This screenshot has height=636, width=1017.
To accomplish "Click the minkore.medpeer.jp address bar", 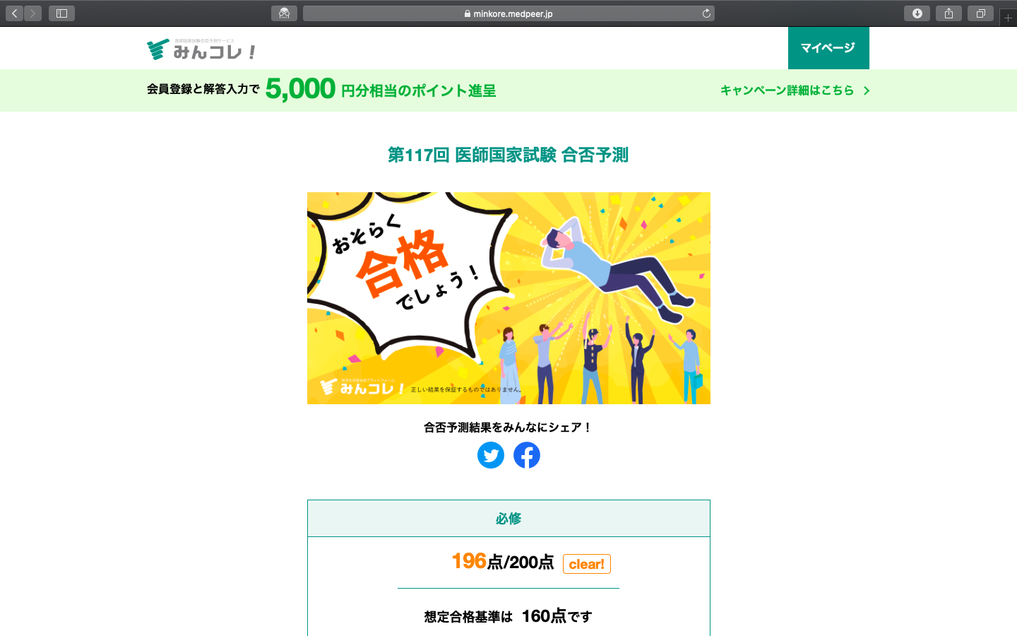I will point(509,13).
